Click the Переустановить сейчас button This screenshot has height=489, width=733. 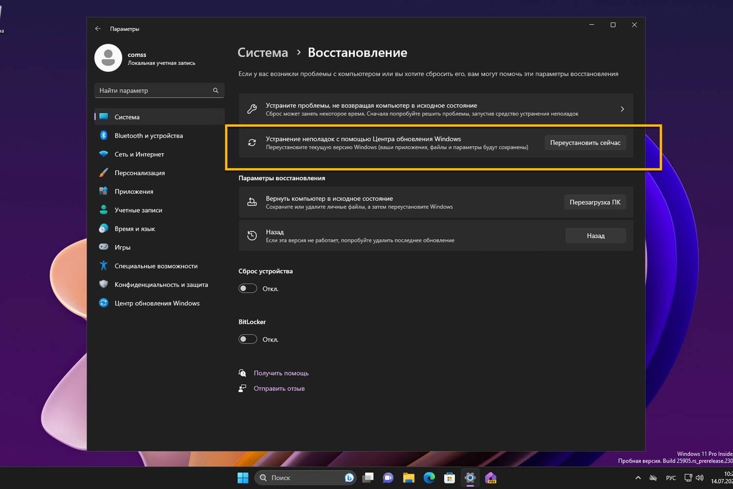click(x=585, y=143)
